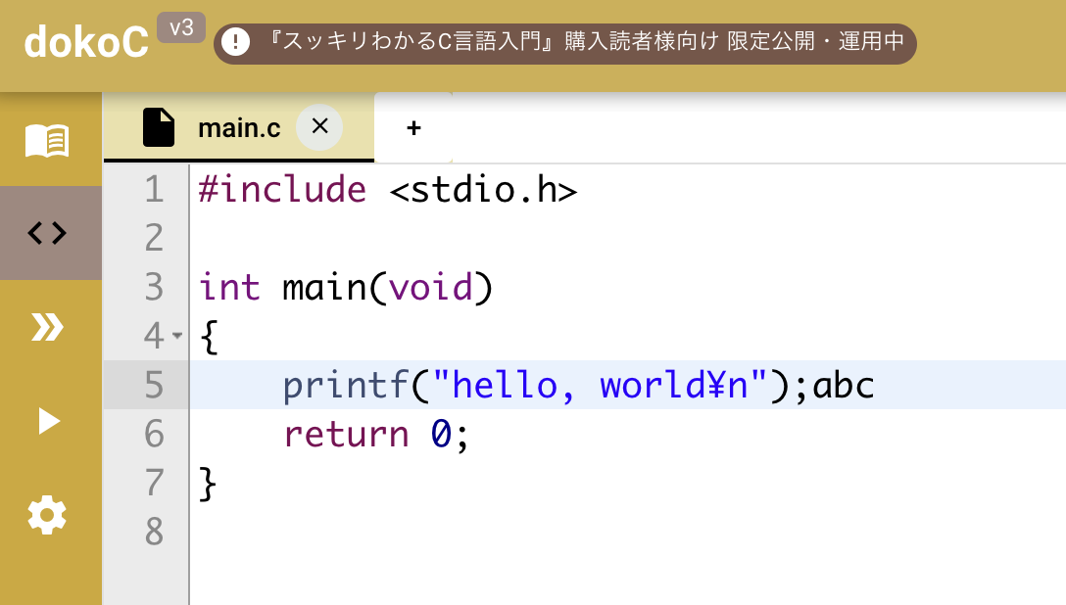Viewport: 1066px width, 605px height.
Task: Click the file icon on main.c tab
Action: (159, 127)
